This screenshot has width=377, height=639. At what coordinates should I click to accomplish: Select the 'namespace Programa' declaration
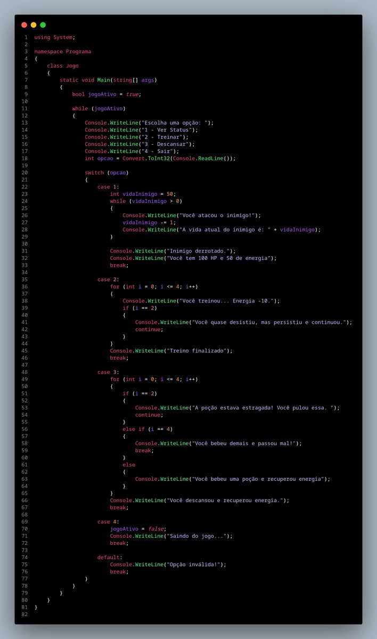62,52
